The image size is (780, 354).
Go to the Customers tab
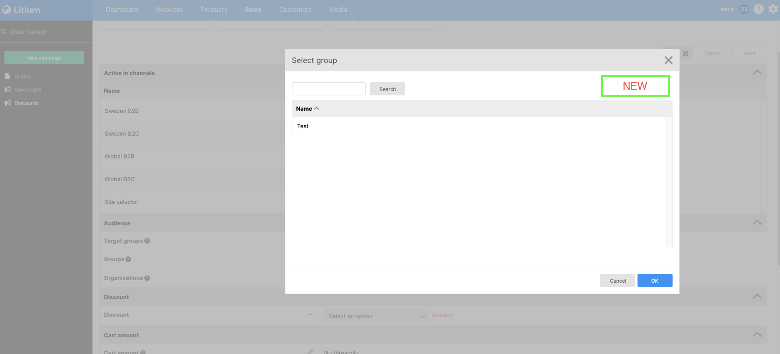(295, 10)
